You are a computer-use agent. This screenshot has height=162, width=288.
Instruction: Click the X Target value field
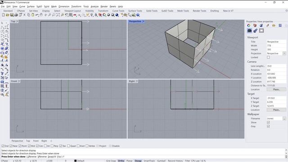coord(276,98)
